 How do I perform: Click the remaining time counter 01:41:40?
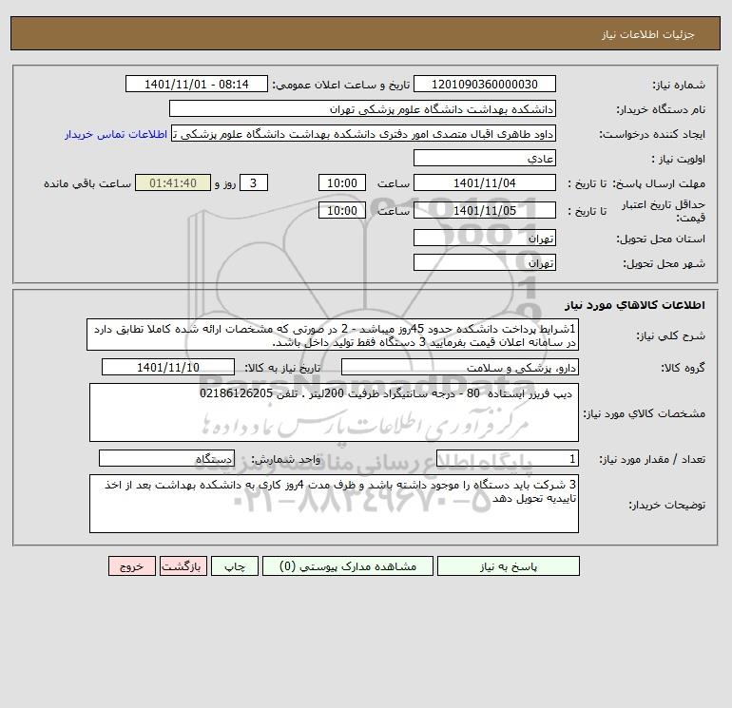tap(173, 183)
